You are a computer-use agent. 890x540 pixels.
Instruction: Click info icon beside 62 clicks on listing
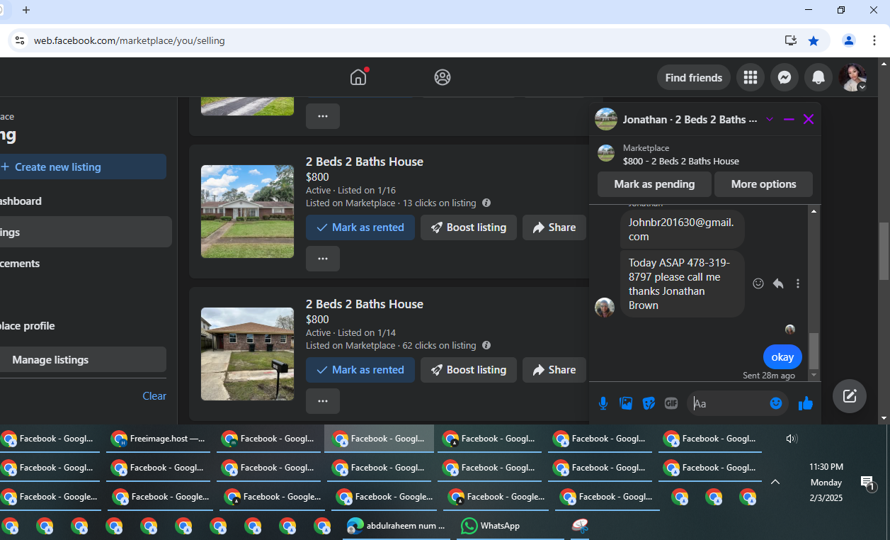coord(486,345)
